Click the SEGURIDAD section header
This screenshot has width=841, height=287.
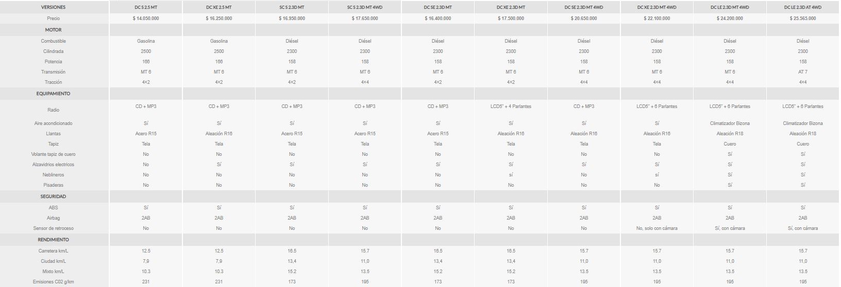54,196
